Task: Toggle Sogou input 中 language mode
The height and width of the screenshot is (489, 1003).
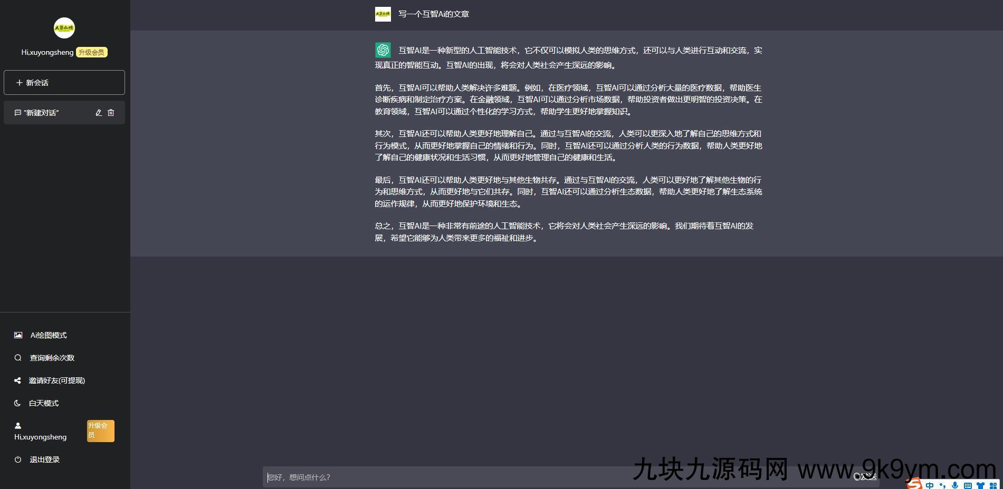Action: click(x=930, y=485)
